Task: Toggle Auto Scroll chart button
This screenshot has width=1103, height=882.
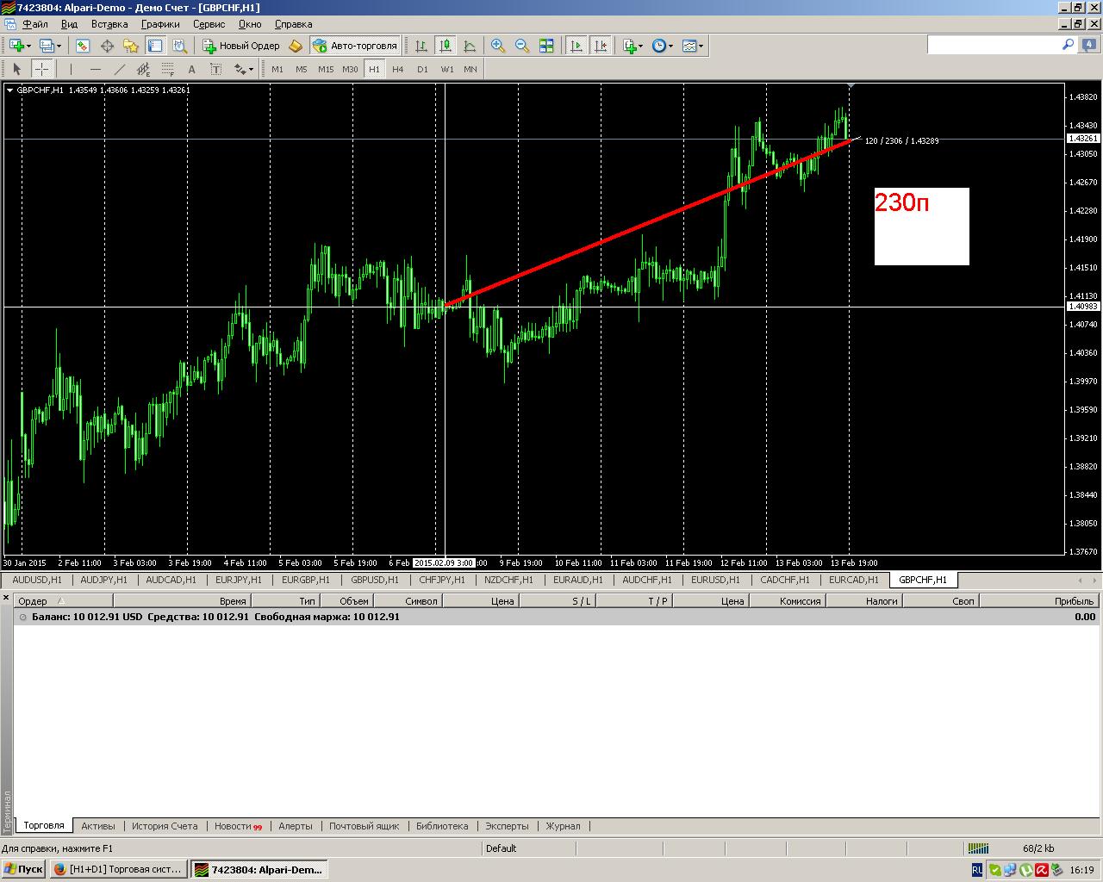Action: [576, 46]
